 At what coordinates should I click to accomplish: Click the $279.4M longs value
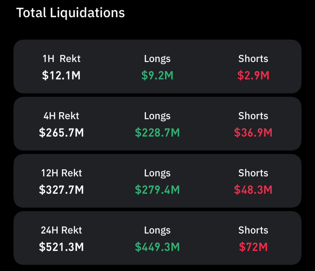point(157,190)
